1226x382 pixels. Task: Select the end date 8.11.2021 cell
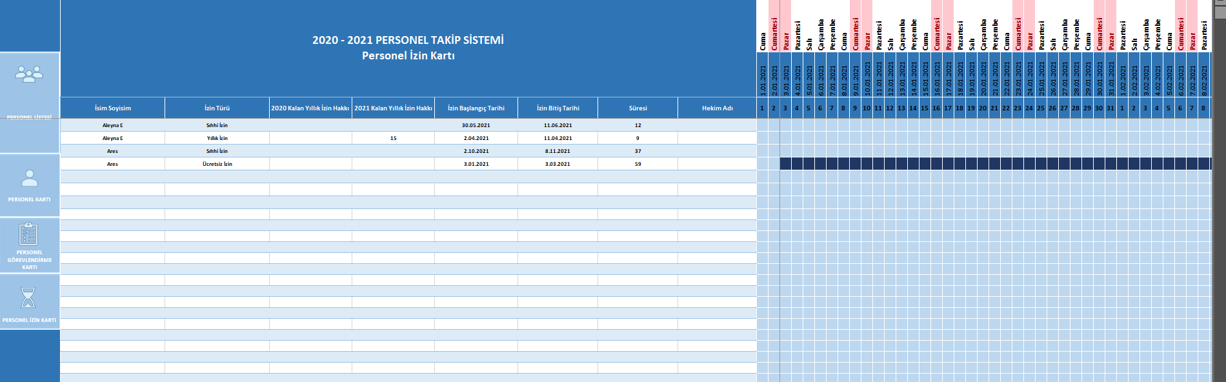[x=558, y=151]
